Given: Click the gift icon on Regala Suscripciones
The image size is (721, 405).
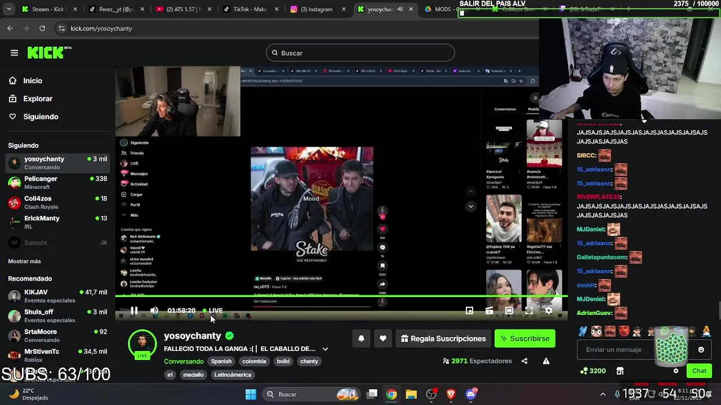Looking at the screenshot, I should click(x=404, y=339).
